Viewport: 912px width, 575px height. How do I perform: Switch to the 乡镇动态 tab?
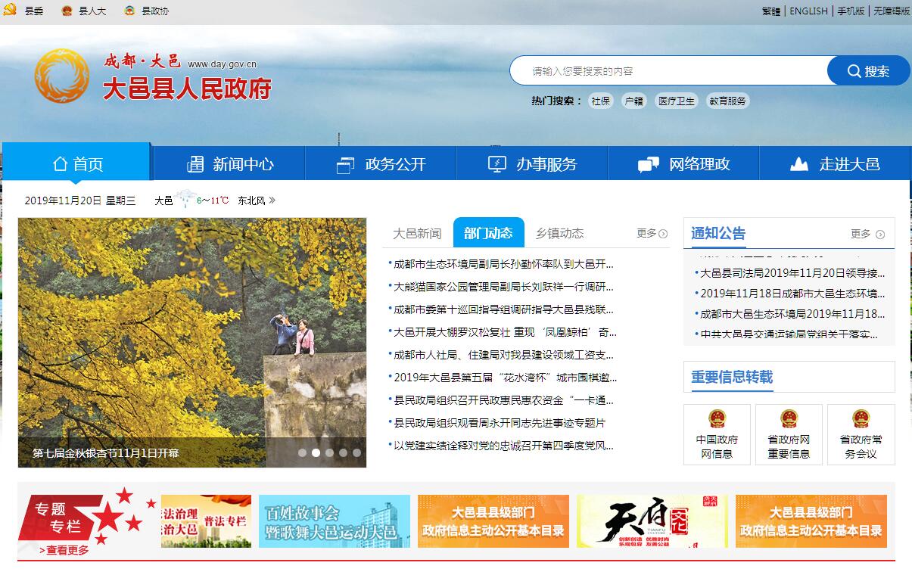[559, 233]
